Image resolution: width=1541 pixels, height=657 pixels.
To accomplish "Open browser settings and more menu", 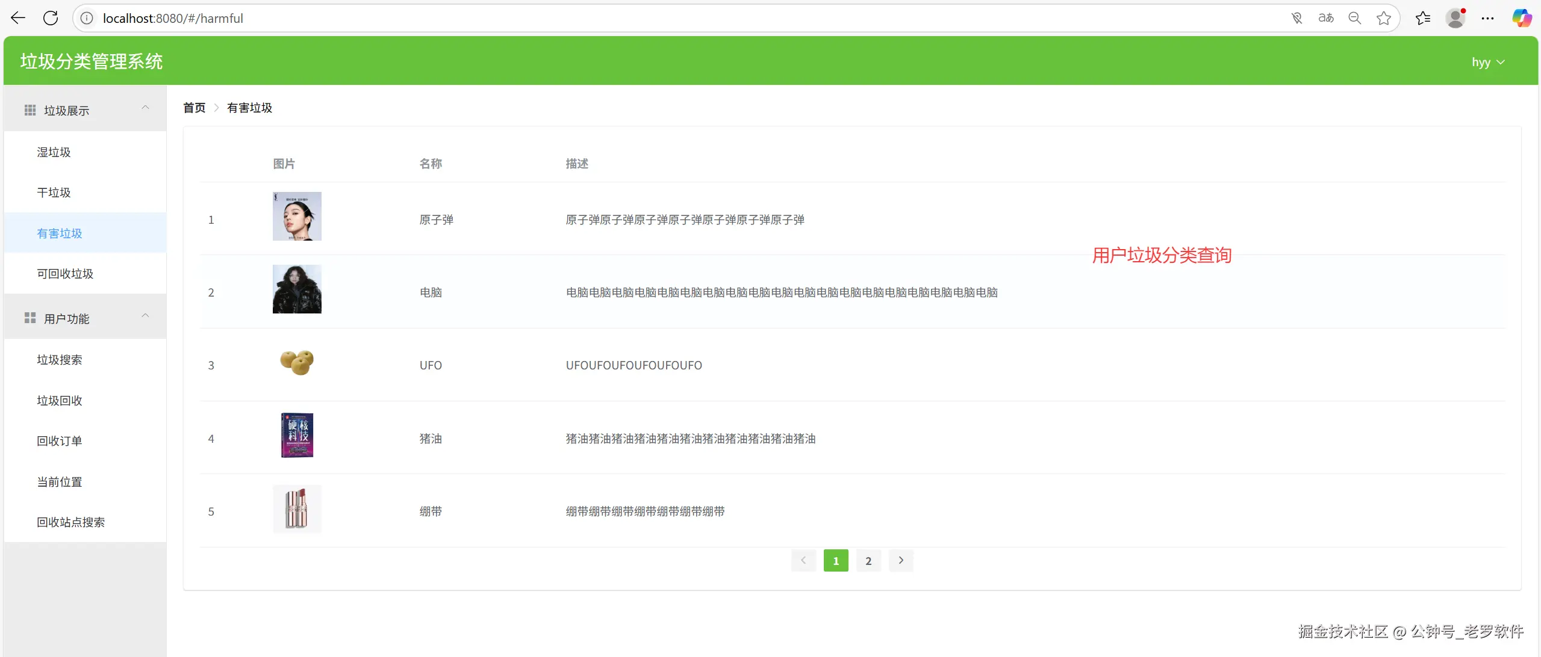I will (1487, 18).
